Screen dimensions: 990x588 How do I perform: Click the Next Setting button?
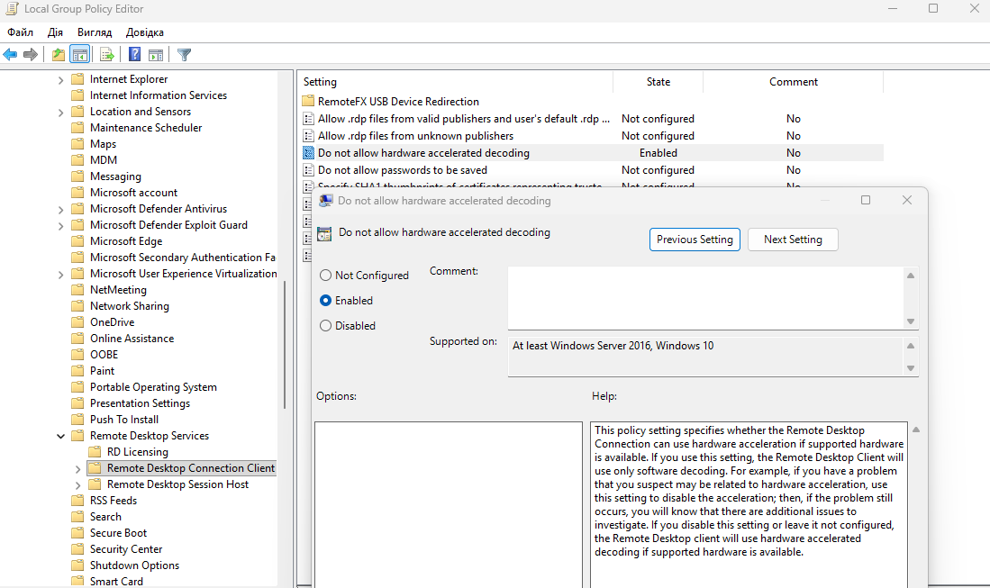coord(793,240)
